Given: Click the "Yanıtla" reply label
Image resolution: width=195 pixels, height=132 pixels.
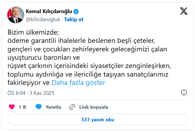Looking at the screenshot, I should pos(53,107).
